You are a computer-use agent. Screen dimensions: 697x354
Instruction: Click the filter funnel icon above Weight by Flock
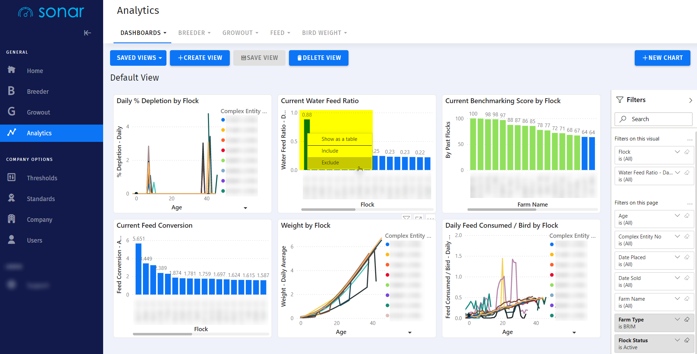coord(406,218)
